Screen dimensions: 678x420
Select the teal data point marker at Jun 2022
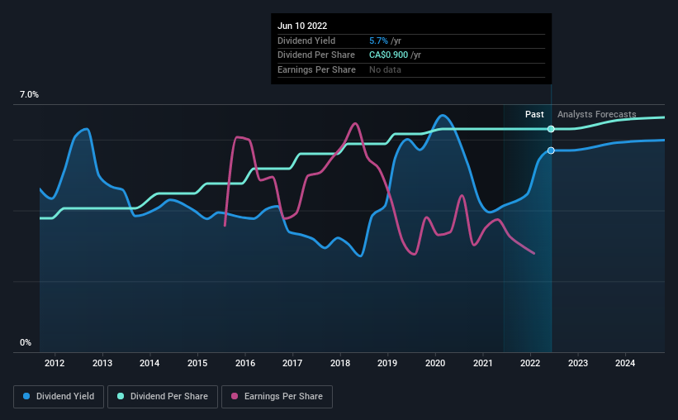coord(551,129)
